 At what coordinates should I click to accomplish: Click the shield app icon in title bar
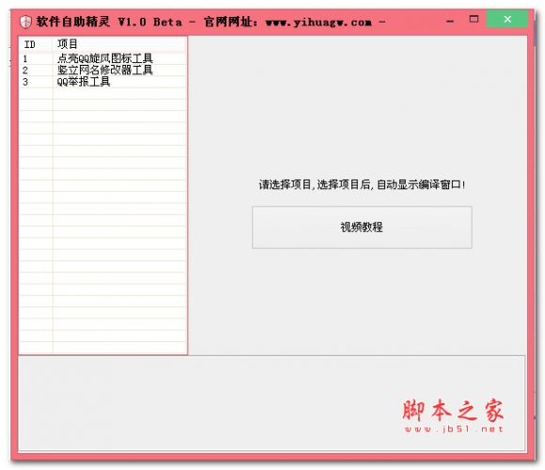25,22
